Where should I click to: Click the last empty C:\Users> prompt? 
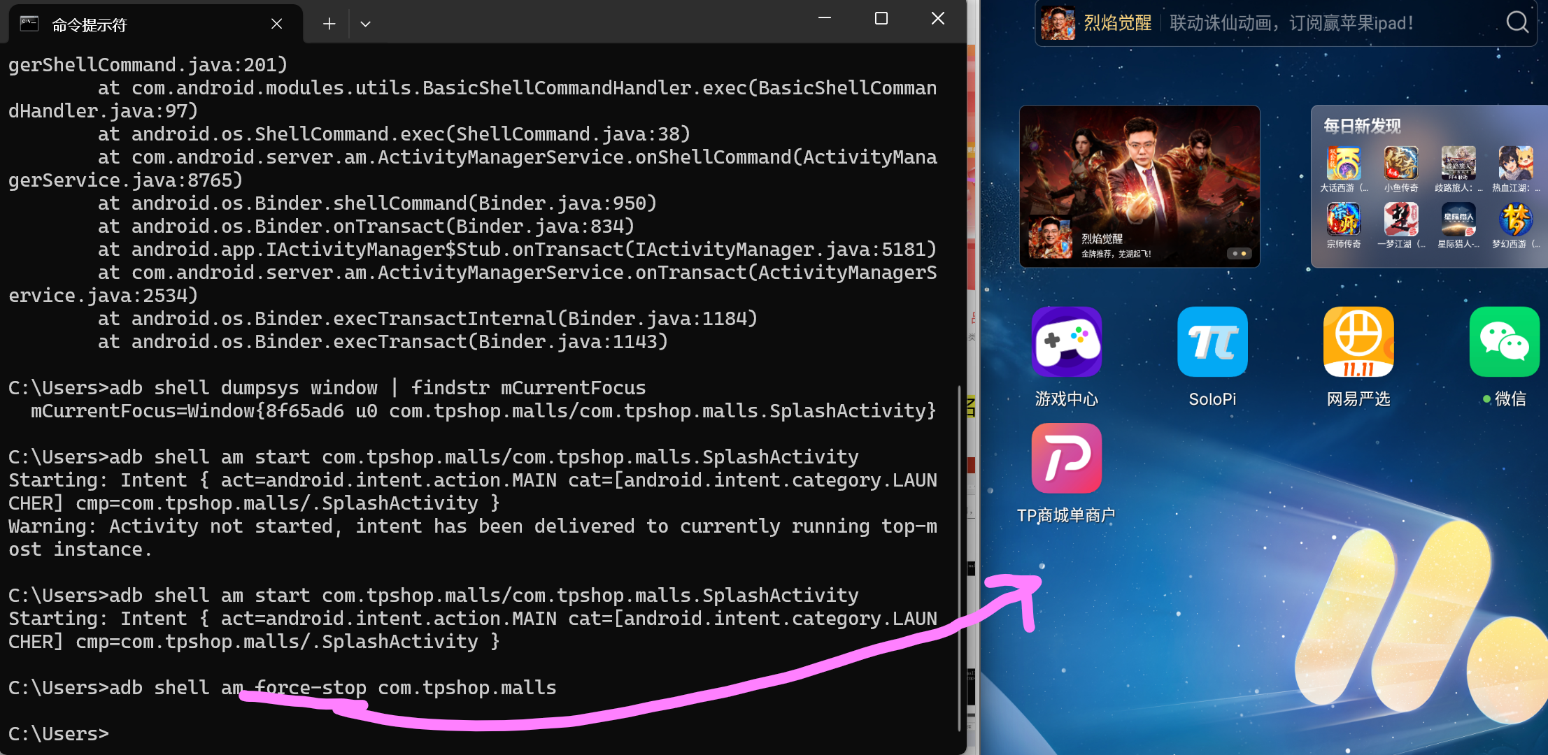click(x=59, y=734)
